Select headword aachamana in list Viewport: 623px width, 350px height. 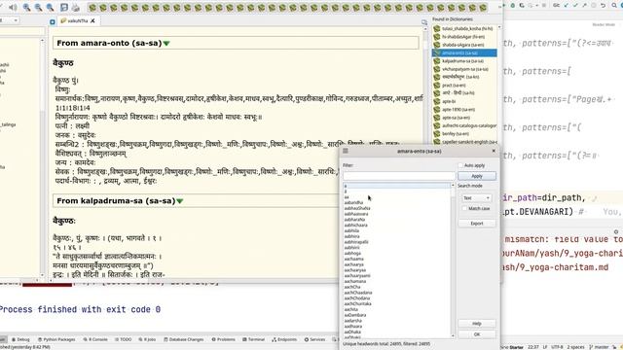click(x=354, y=281)
